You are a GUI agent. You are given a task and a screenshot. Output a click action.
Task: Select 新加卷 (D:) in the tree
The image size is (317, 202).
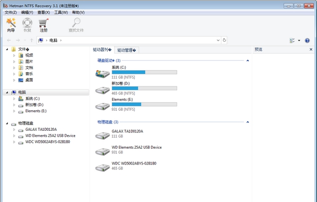click(34, 105)
